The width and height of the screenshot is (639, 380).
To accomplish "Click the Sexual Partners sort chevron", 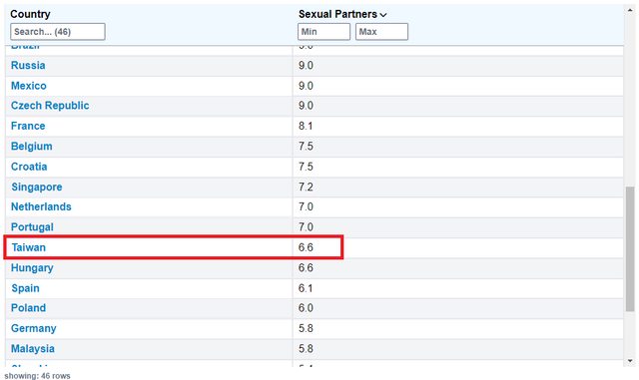I will coord(383,15).
